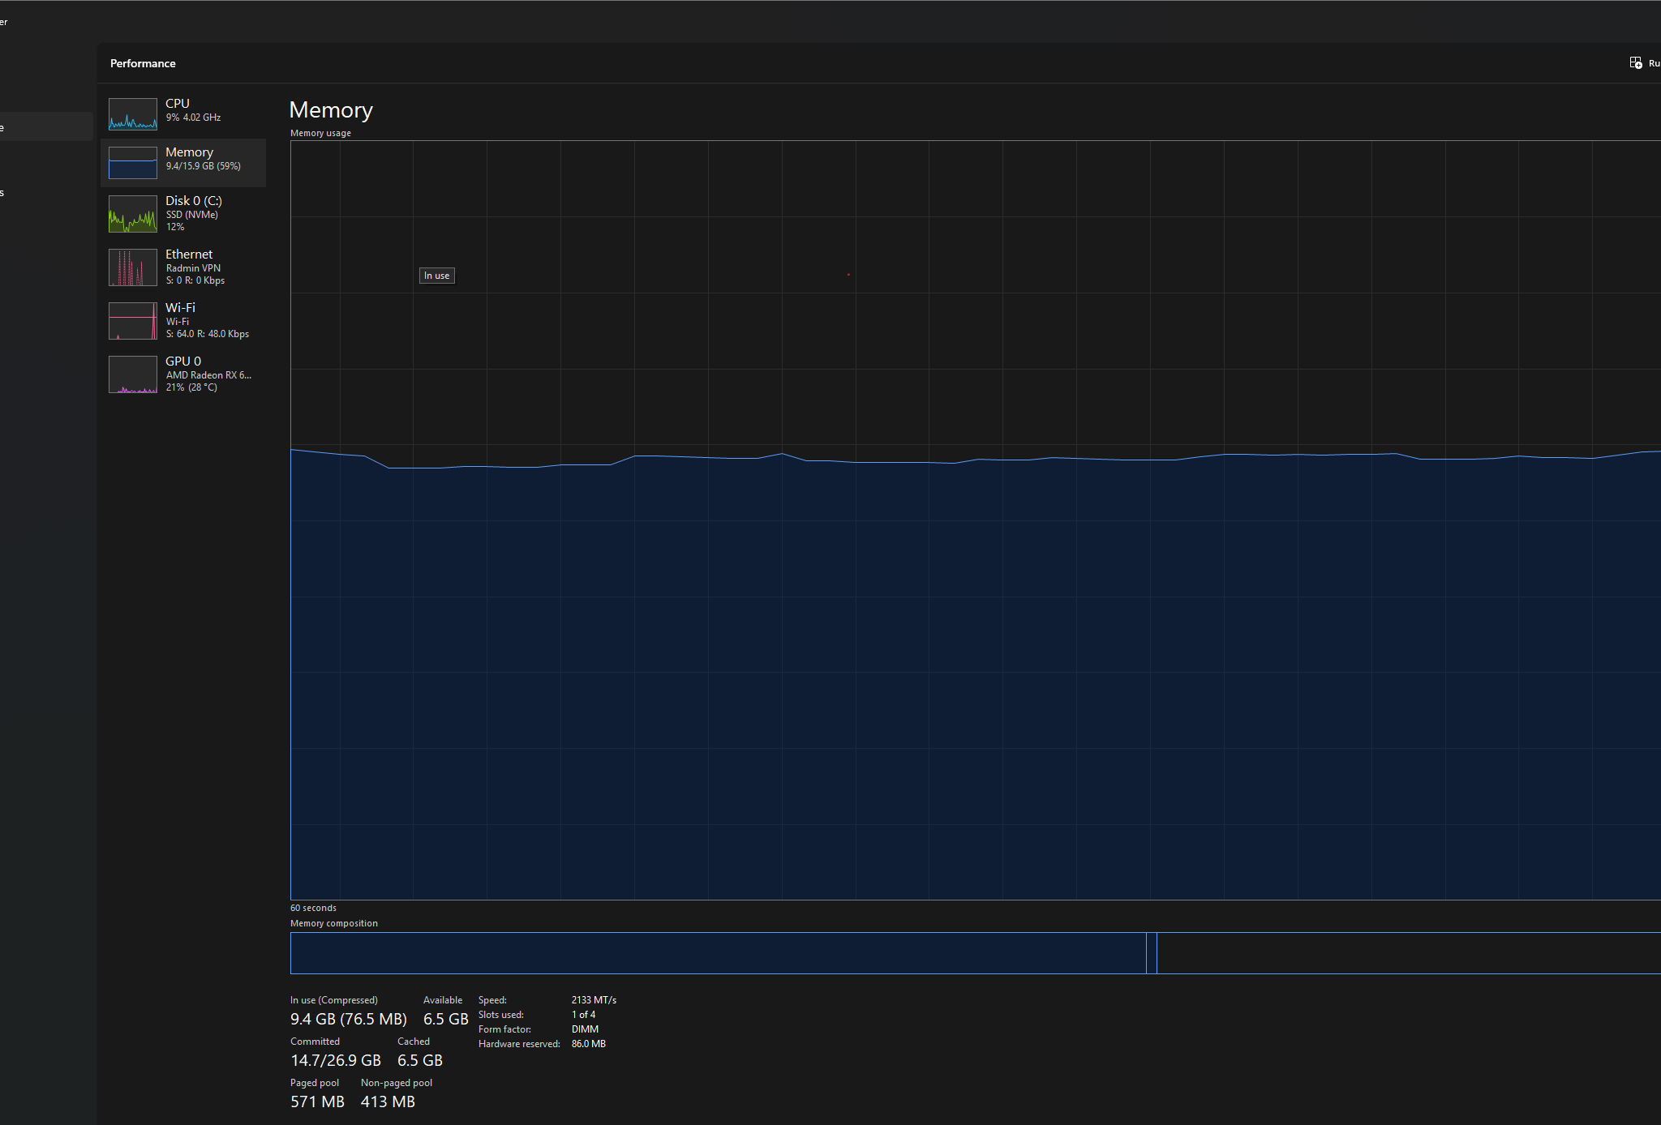1661x1125 pixels.
Task: Click the Form factor DIMM value
Action: (585, 1029)
